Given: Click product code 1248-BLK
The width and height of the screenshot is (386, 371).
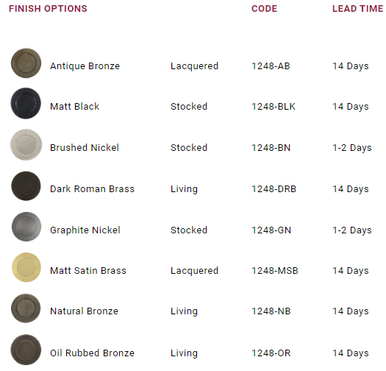Looking at the screenshot, I should pyautogui.click(x=274, y=107).
